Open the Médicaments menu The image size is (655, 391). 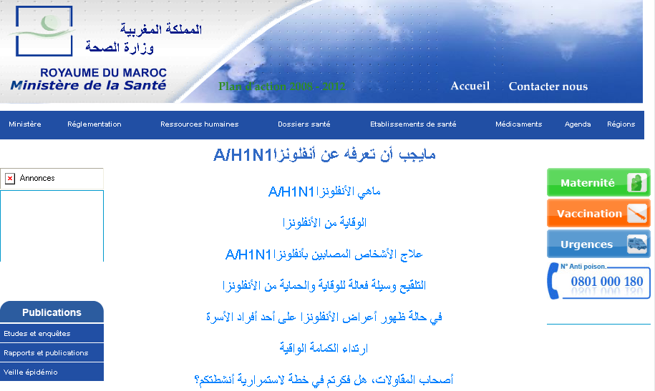coord(518,124)
